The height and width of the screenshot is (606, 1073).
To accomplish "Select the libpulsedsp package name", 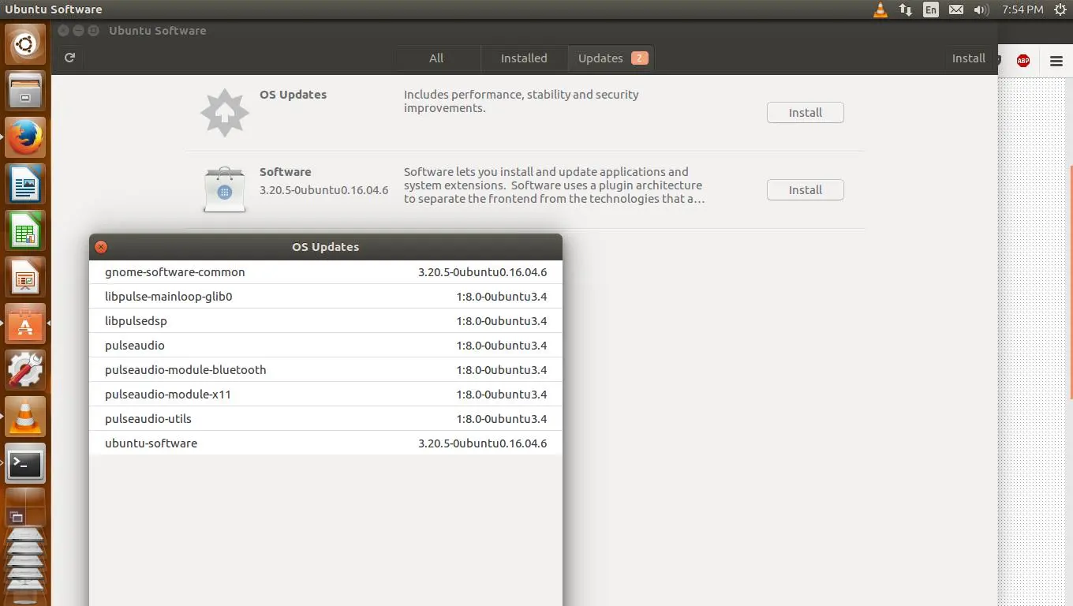I will coord(136,321).
